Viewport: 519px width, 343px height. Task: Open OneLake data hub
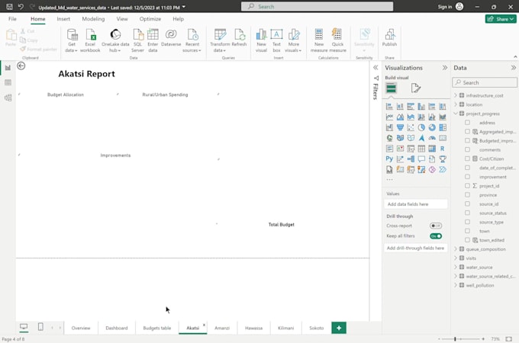(x=115, y=40)
